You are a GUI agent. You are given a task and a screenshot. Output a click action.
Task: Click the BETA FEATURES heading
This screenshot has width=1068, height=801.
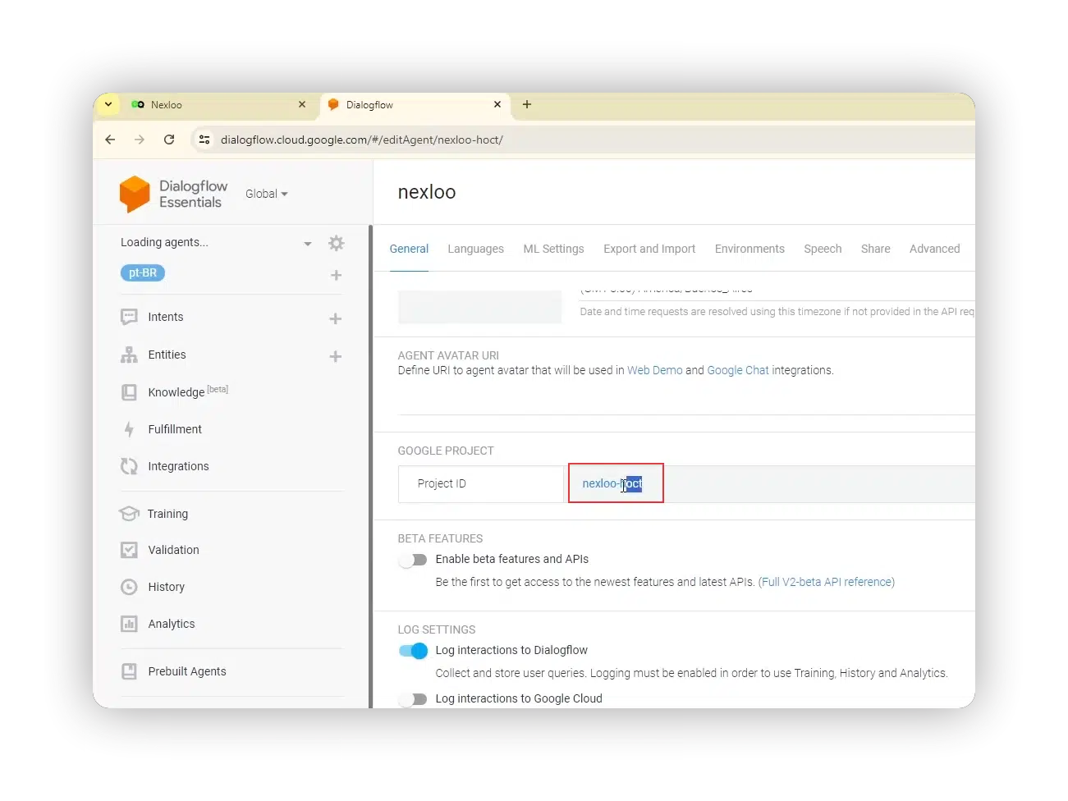440,538
